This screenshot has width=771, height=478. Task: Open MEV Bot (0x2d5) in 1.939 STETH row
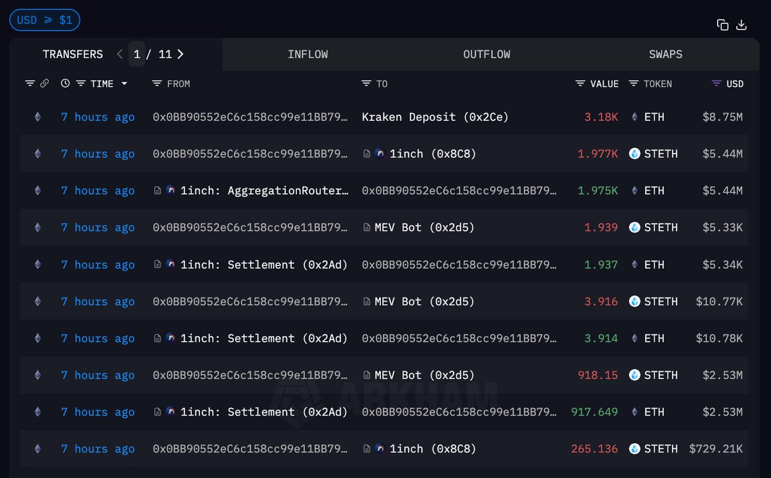(425, 227)
